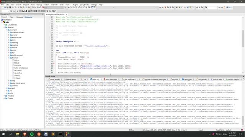Cut selection with the scissors icon
The width and height of the screenshot is (245, 137).
18,7
